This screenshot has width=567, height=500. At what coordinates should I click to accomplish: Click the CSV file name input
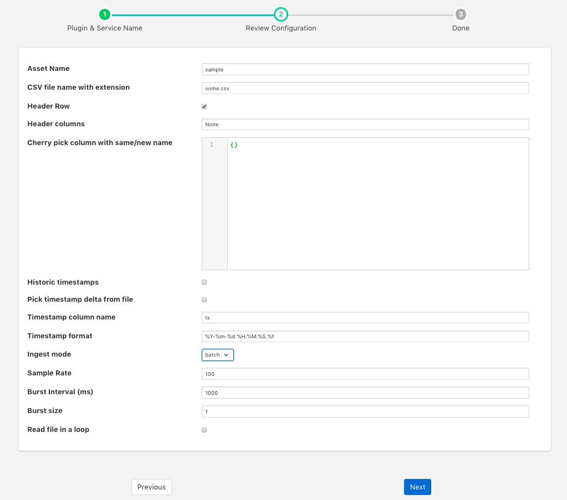[365, 88]
